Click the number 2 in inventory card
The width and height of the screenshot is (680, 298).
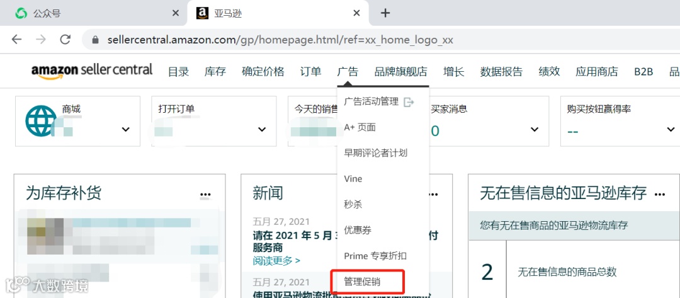point(487,272)
